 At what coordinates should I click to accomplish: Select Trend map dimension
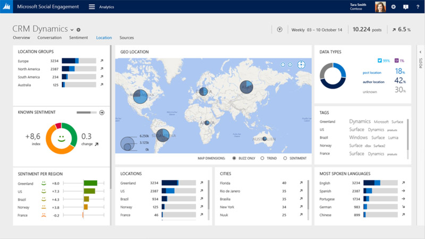(x=262, y=158)
